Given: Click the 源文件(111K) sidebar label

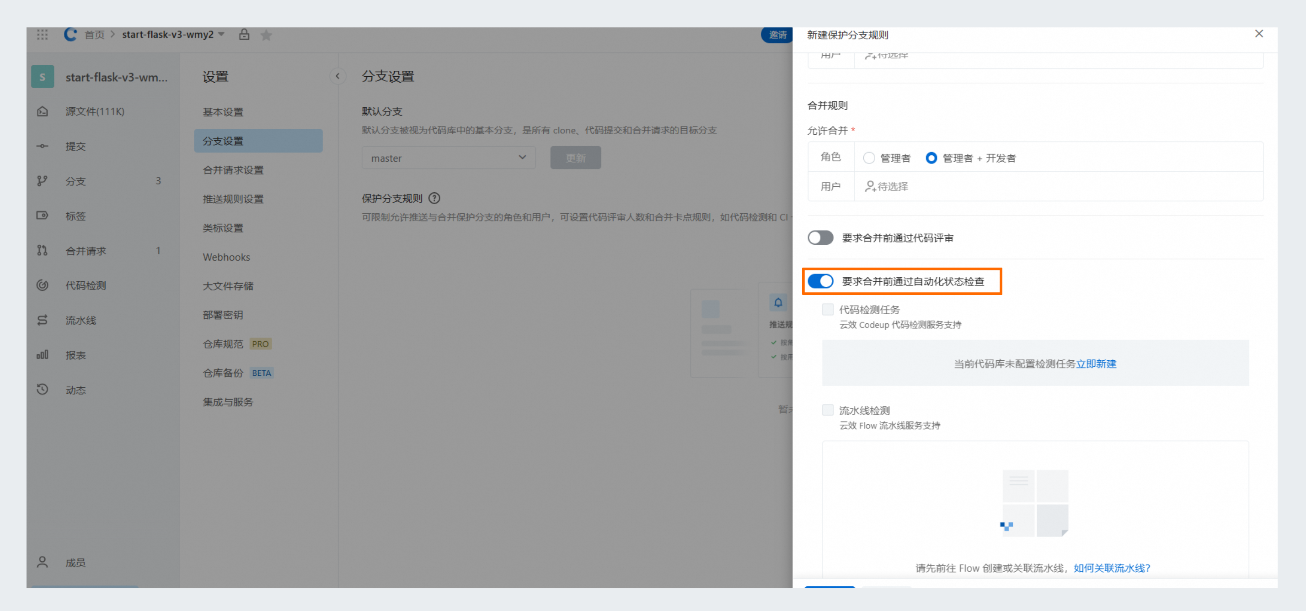Looking at the screenshot, I should [95, 111].
